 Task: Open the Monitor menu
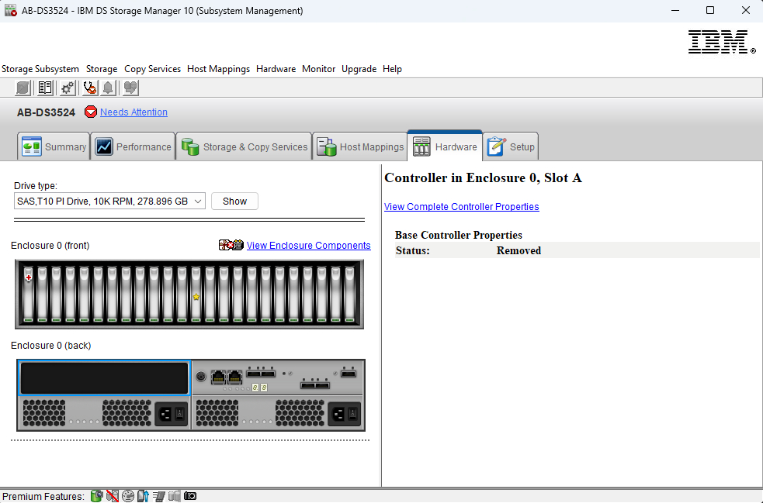click(318, 69)
